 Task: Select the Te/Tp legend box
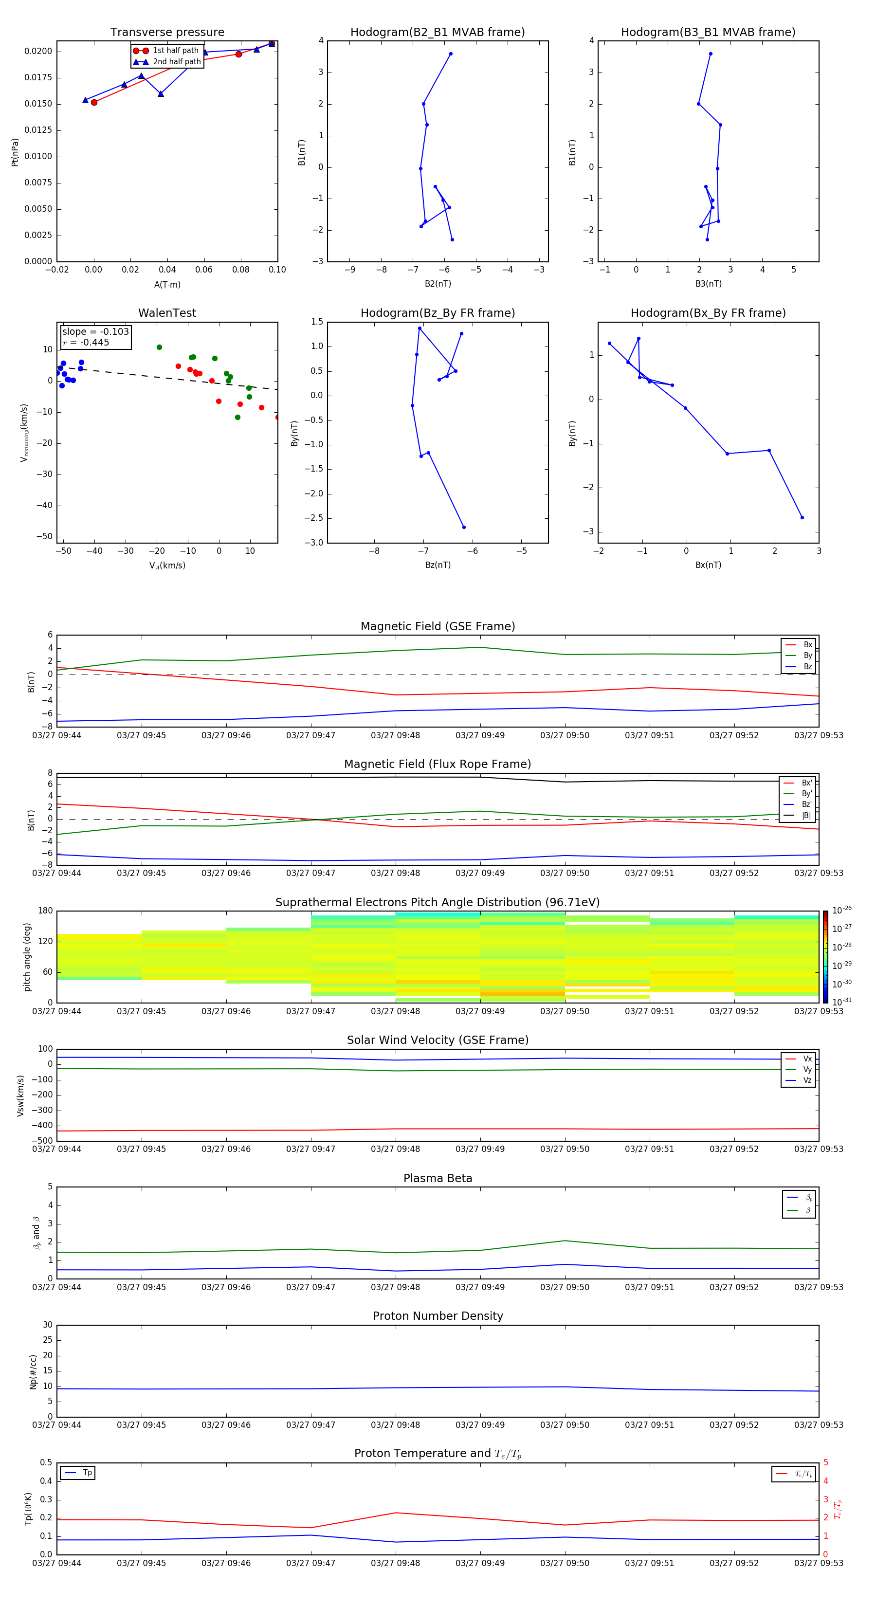pyautogui.click(x=793, y=1474)
